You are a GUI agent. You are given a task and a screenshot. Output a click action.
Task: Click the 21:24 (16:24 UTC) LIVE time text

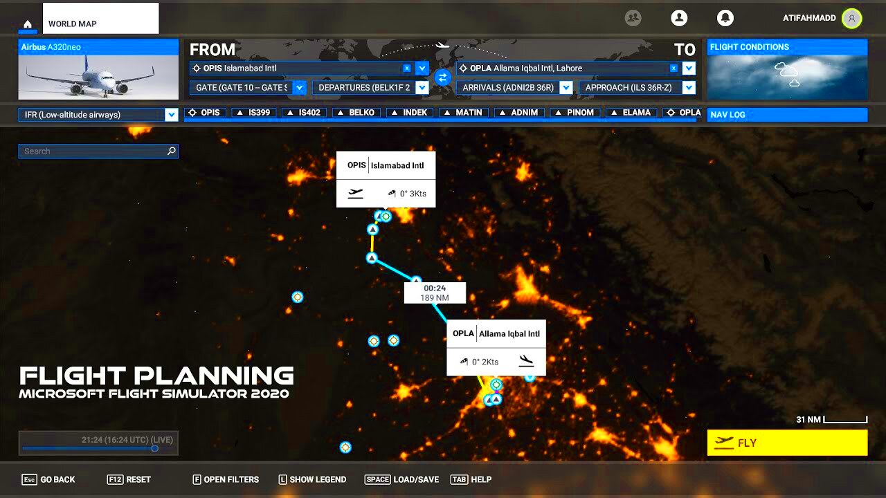[x=127, y=439]
